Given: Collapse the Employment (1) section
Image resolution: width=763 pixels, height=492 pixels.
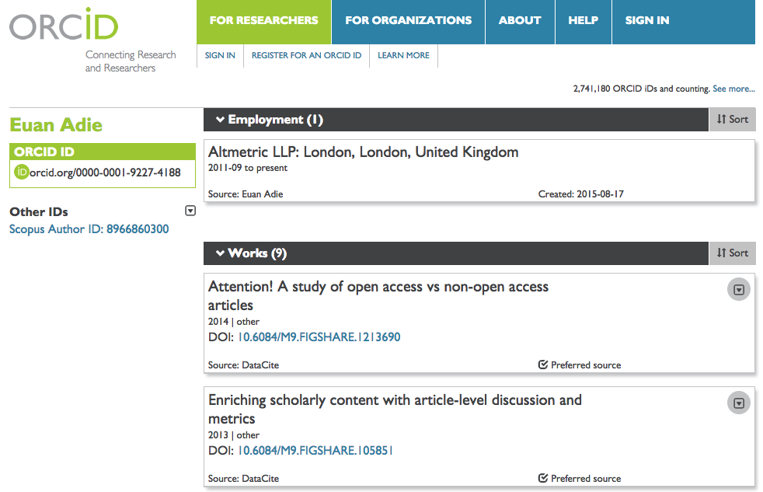Looking at the screenshot, I should tap(220, 120).
